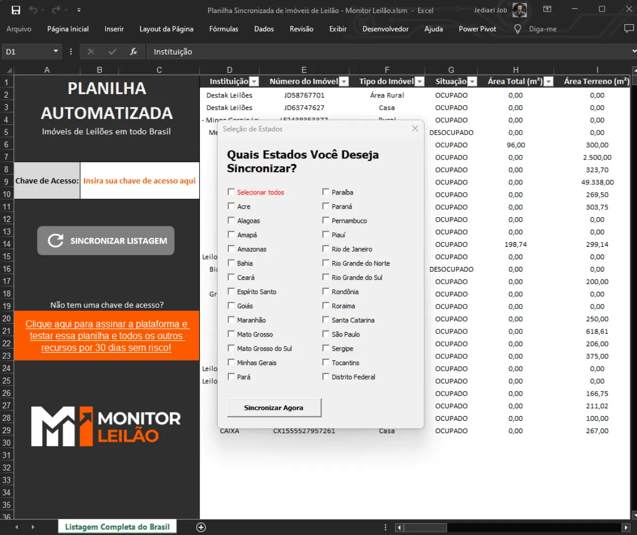Open the comments speech bubble icon
The image size is (637, 535).
click(x=629, y=29)
